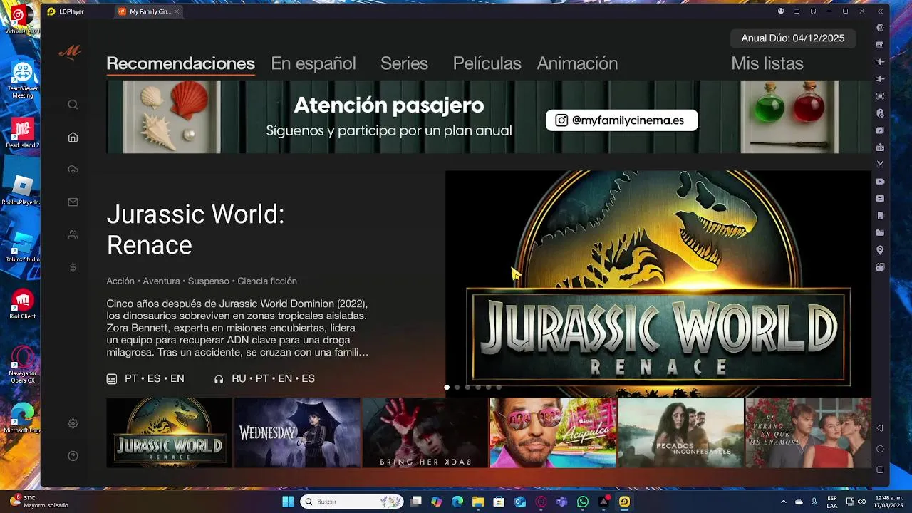
Task: Tap Android home circle button
Action: (x=880, y=449)
